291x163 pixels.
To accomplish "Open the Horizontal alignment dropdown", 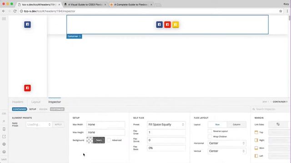I will pos(227,143).
